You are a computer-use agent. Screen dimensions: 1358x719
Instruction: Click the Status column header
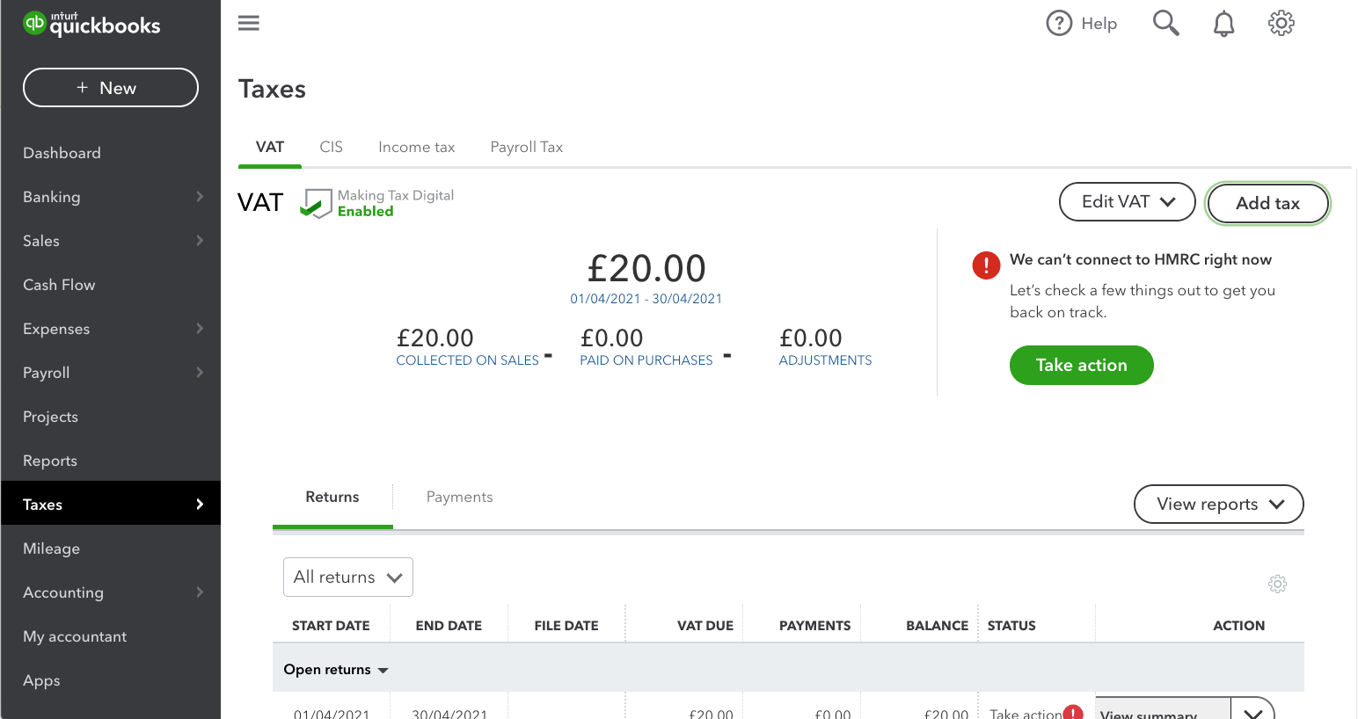pos(1011,626)
